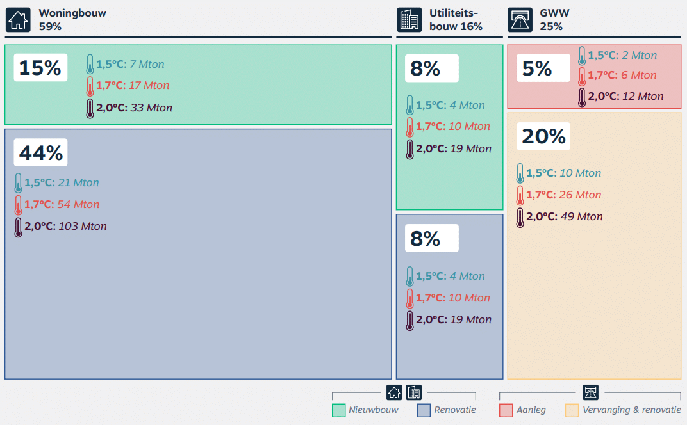Click the 5% label in Aanleg block

[x=537, y=68]
